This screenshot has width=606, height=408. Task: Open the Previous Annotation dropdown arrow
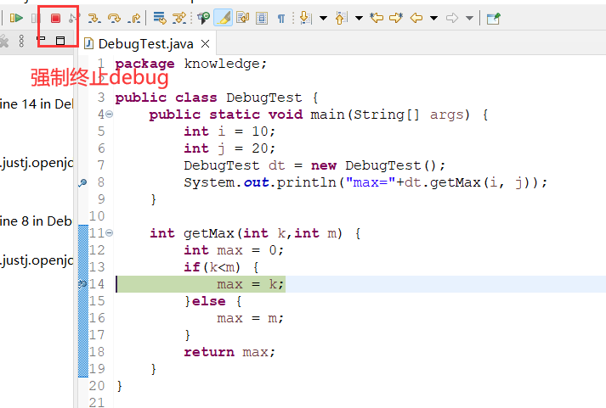tap(359, 18)
